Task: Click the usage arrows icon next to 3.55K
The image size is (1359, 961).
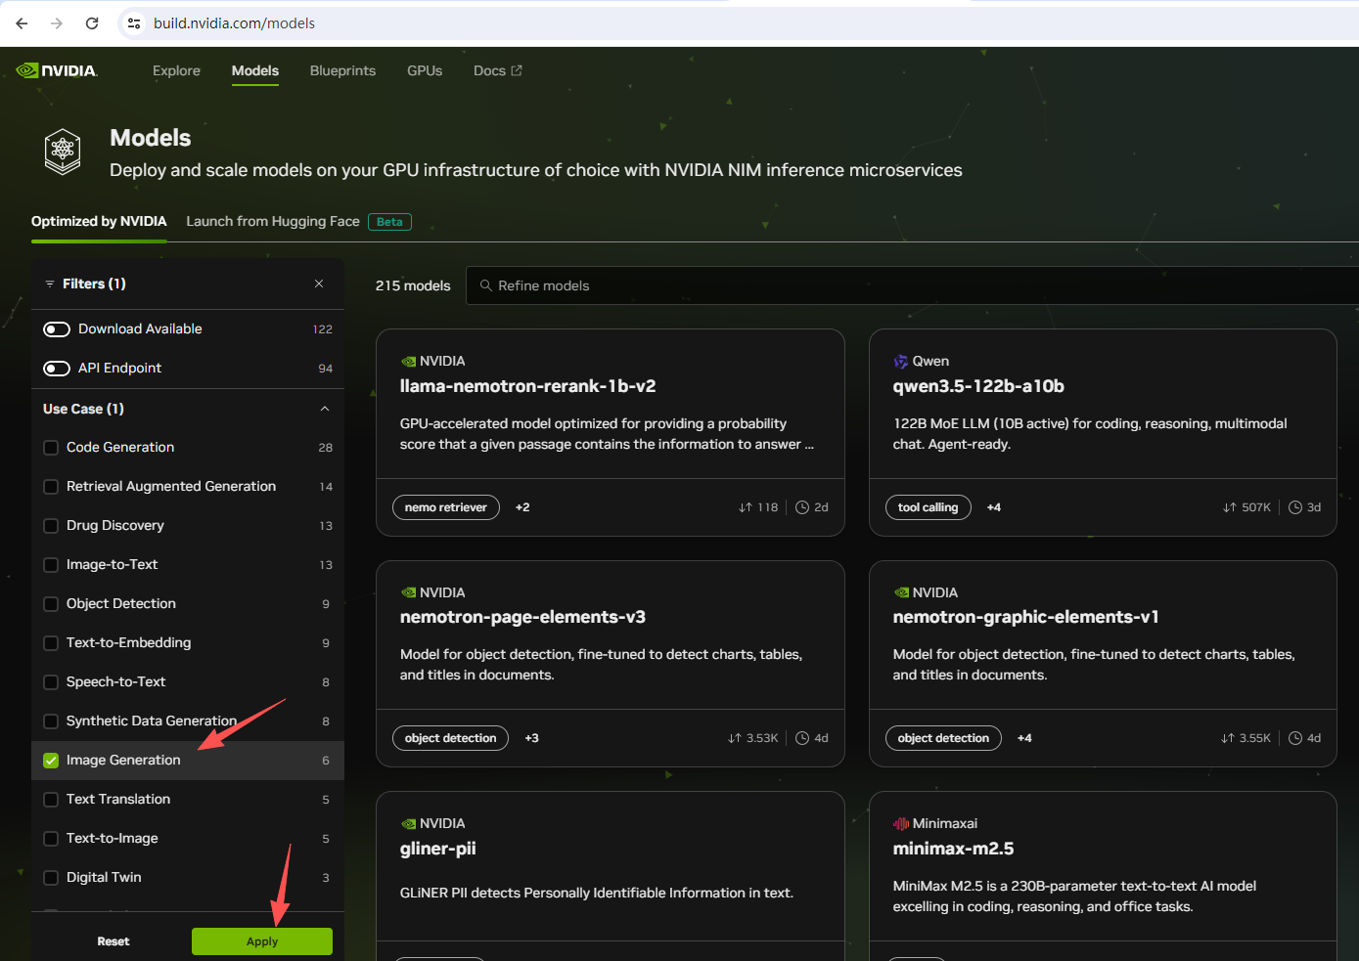Action: [x=1228, y=738]
